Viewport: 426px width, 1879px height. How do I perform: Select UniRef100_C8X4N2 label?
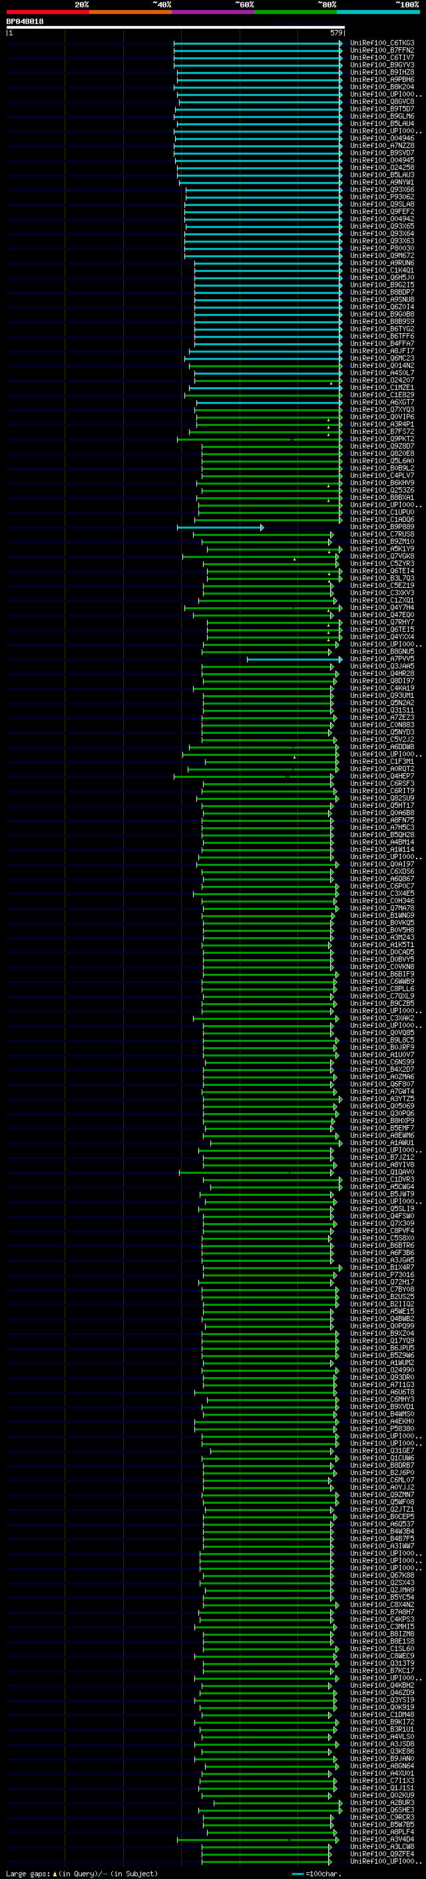tap(382, 1605)
